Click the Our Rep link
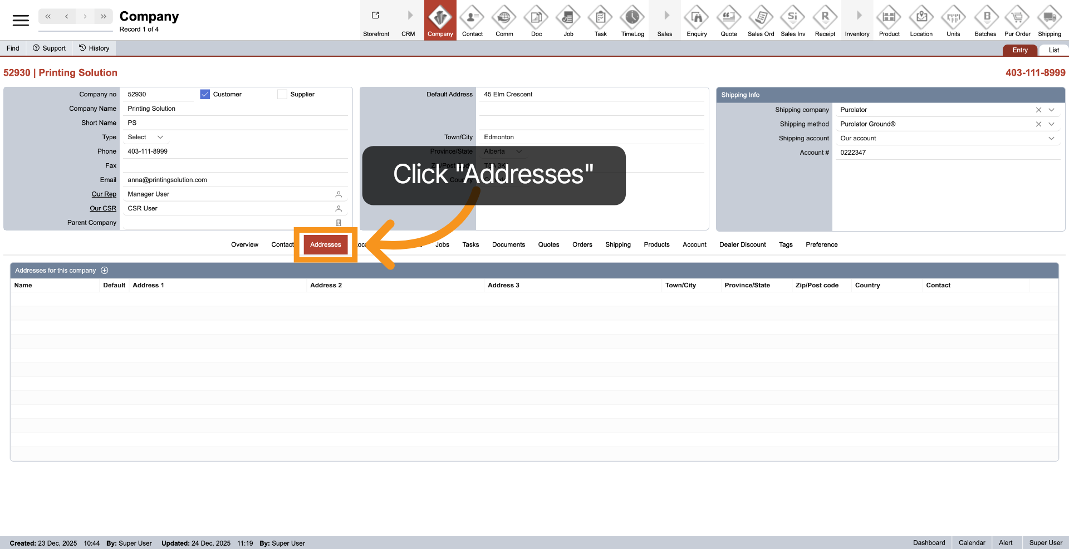 click(104, 194)
